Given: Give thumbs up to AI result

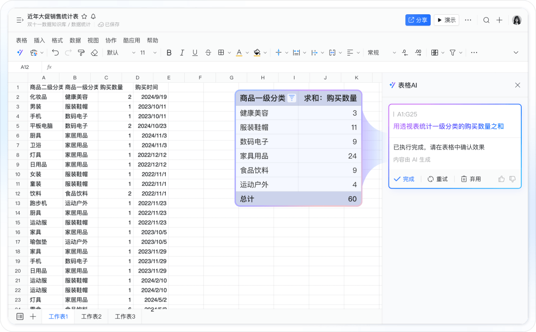Looking at the screenshot, I should [502, 179].
